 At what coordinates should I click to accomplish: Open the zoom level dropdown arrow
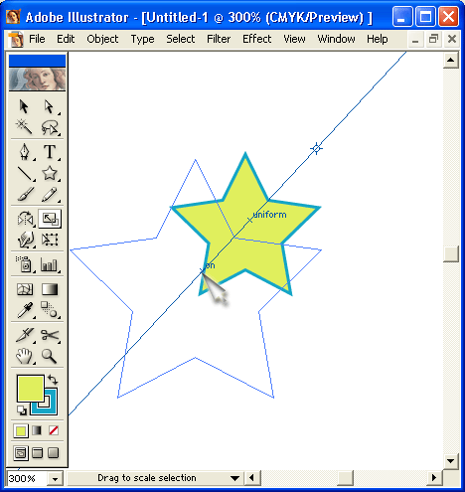tap(55, 479)
